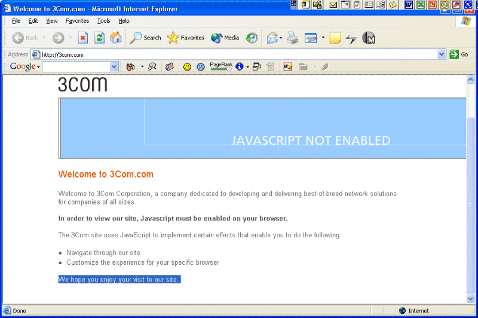Refresh the page using green arrows icon

[99, 38]
